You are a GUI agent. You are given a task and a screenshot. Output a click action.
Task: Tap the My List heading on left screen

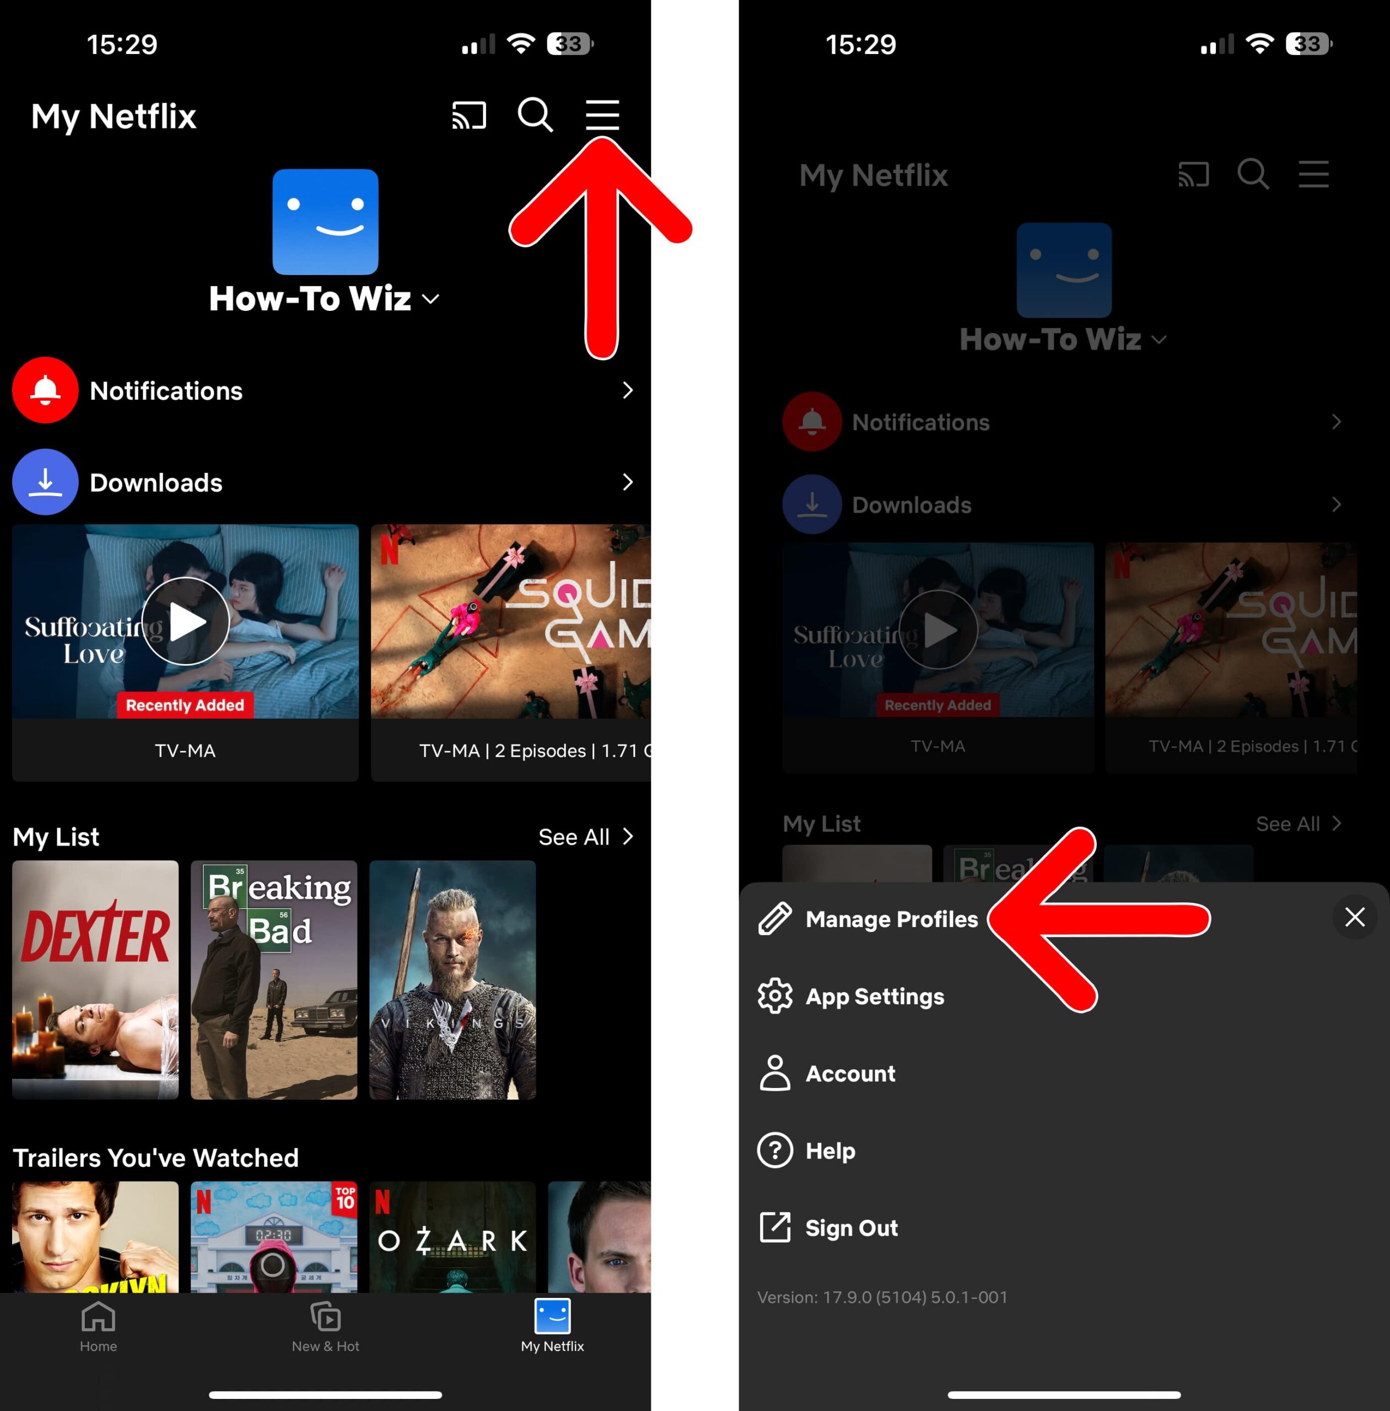coord(56,837)
